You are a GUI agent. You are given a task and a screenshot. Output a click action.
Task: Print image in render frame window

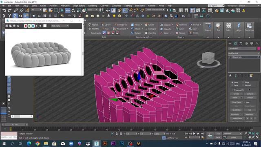pos(14,26)
